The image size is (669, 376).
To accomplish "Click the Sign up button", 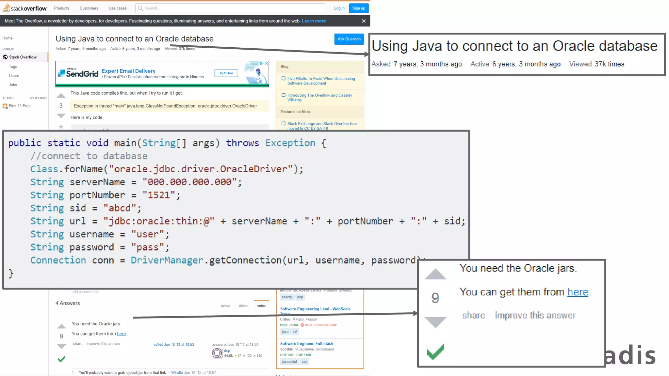I will (358, 8).
